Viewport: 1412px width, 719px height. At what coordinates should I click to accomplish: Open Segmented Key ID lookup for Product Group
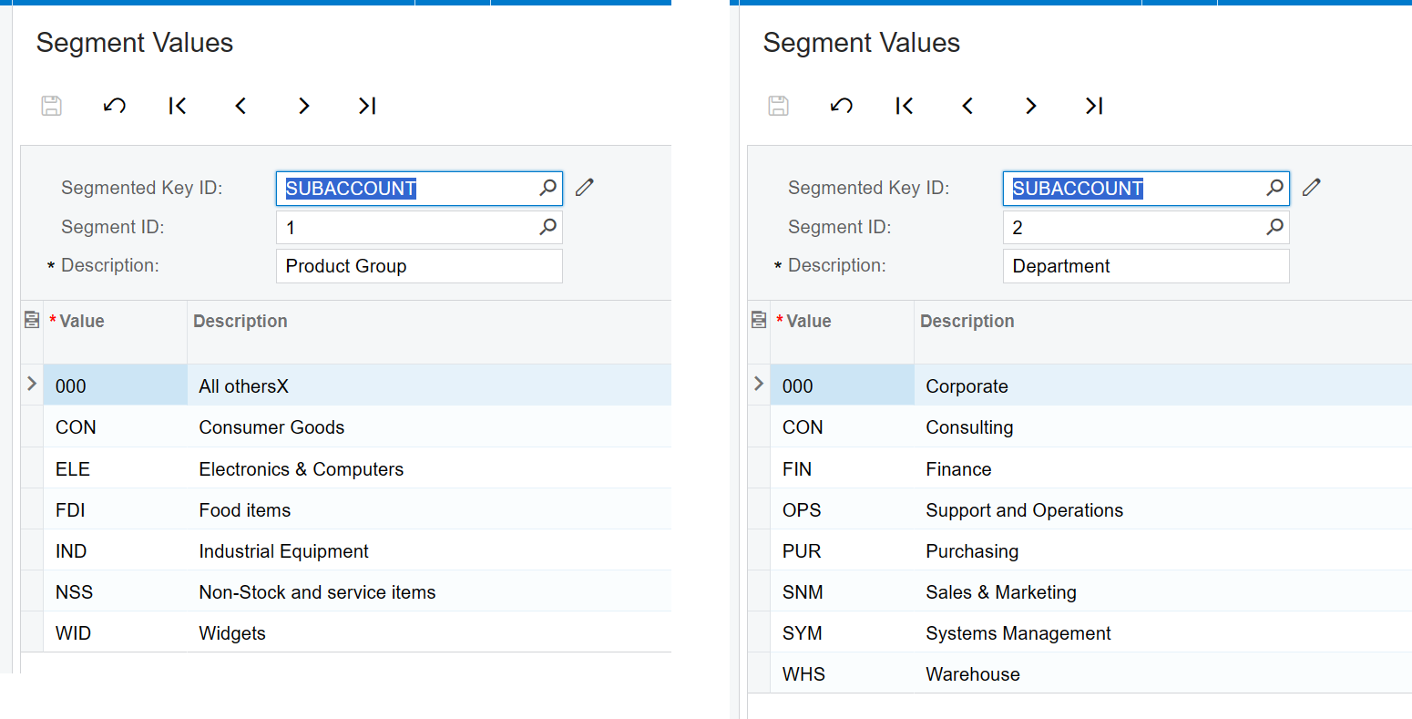(547, 188)
